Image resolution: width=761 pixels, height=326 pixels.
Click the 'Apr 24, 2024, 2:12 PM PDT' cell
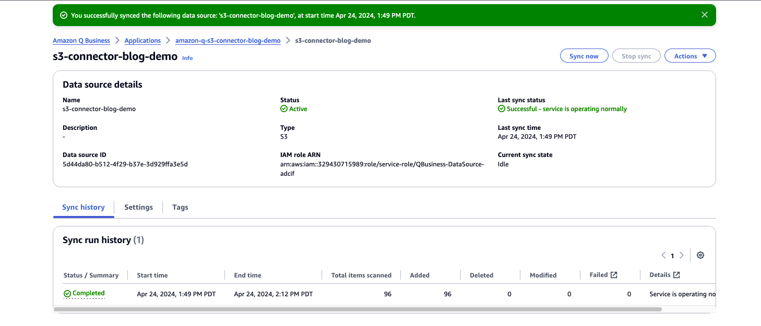pos(274,294)
